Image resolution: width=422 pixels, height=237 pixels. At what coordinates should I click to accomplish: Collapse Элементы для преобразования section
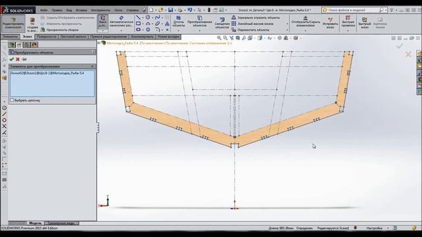point(92,66)
